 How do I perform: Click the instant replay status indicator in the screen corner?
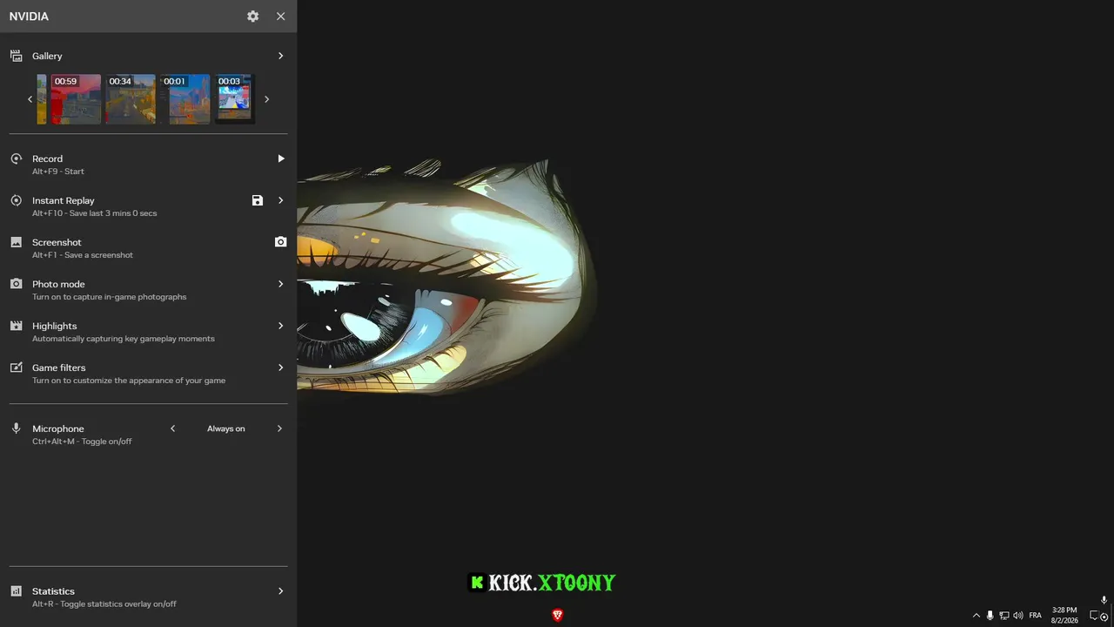1104,617
